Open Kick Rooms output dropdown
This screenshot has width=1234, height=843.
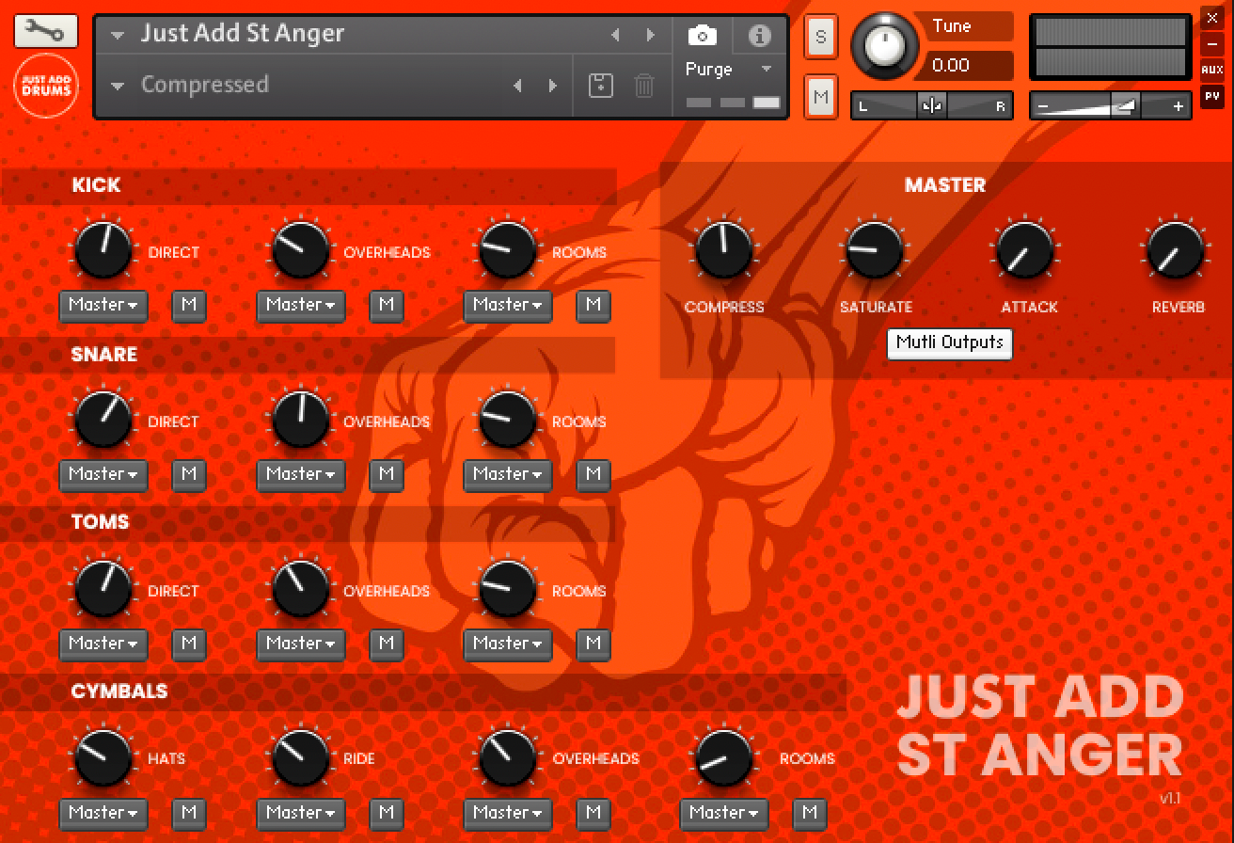click(508, 305)
